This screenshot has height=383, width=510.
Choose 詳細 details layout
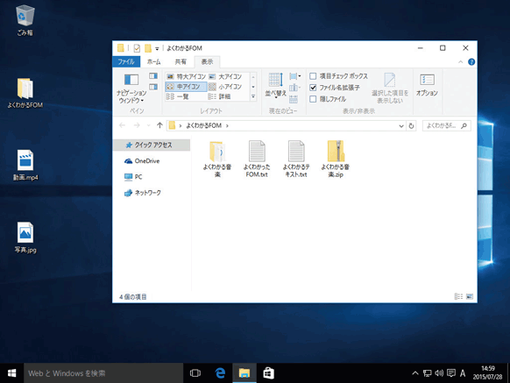(220, 96)
